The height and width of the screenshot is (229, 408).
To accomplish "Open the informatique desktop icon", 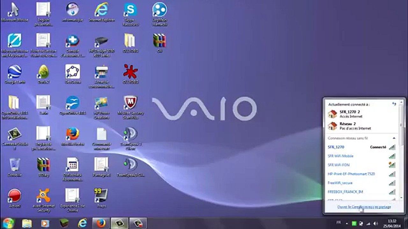I will (73, 12).
